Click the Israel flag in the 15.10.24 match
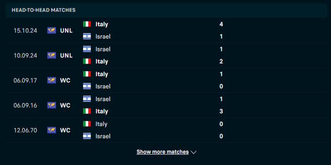 click(x=87, y=36)
